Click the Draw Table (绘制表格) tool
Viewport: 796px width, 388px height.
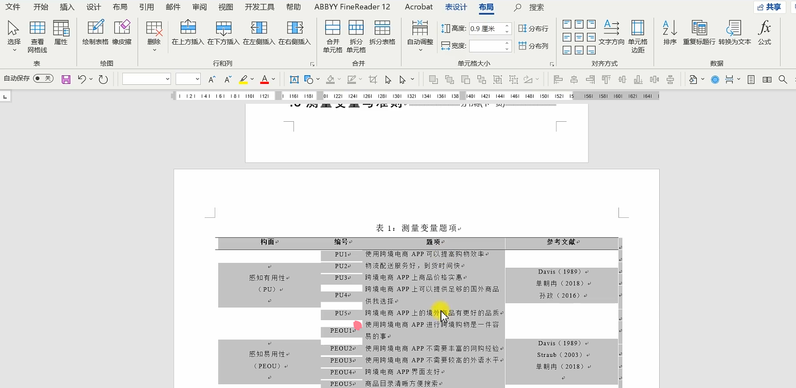[x=95, y=33]
